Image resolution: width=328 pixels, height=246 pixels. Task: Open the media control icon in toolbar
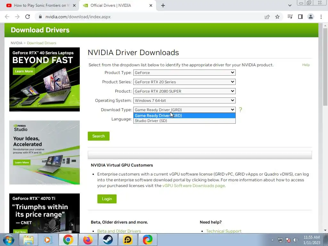coord(290,17)
